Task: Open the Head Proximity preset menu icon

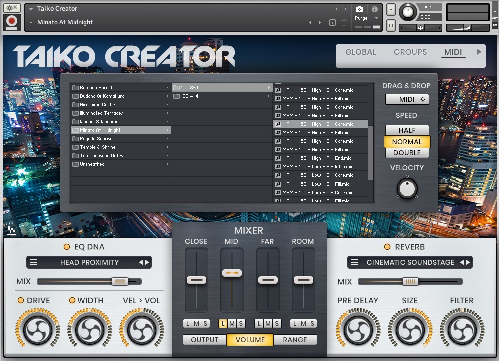Action: point(34,262)
